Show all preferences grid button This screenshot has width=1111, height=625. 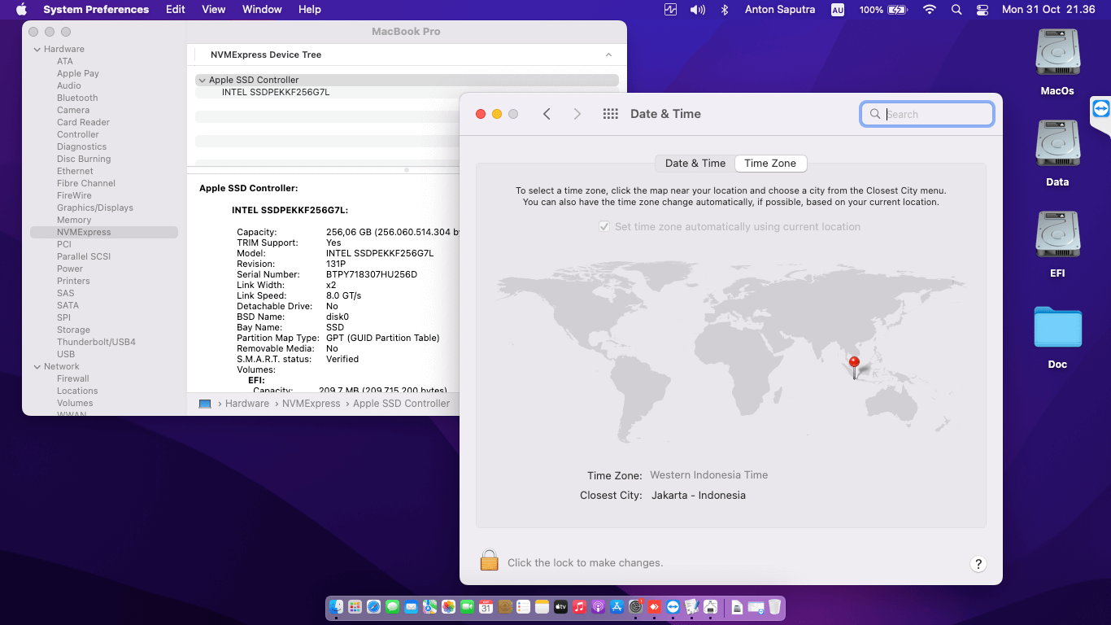click(x=611, y=114)
